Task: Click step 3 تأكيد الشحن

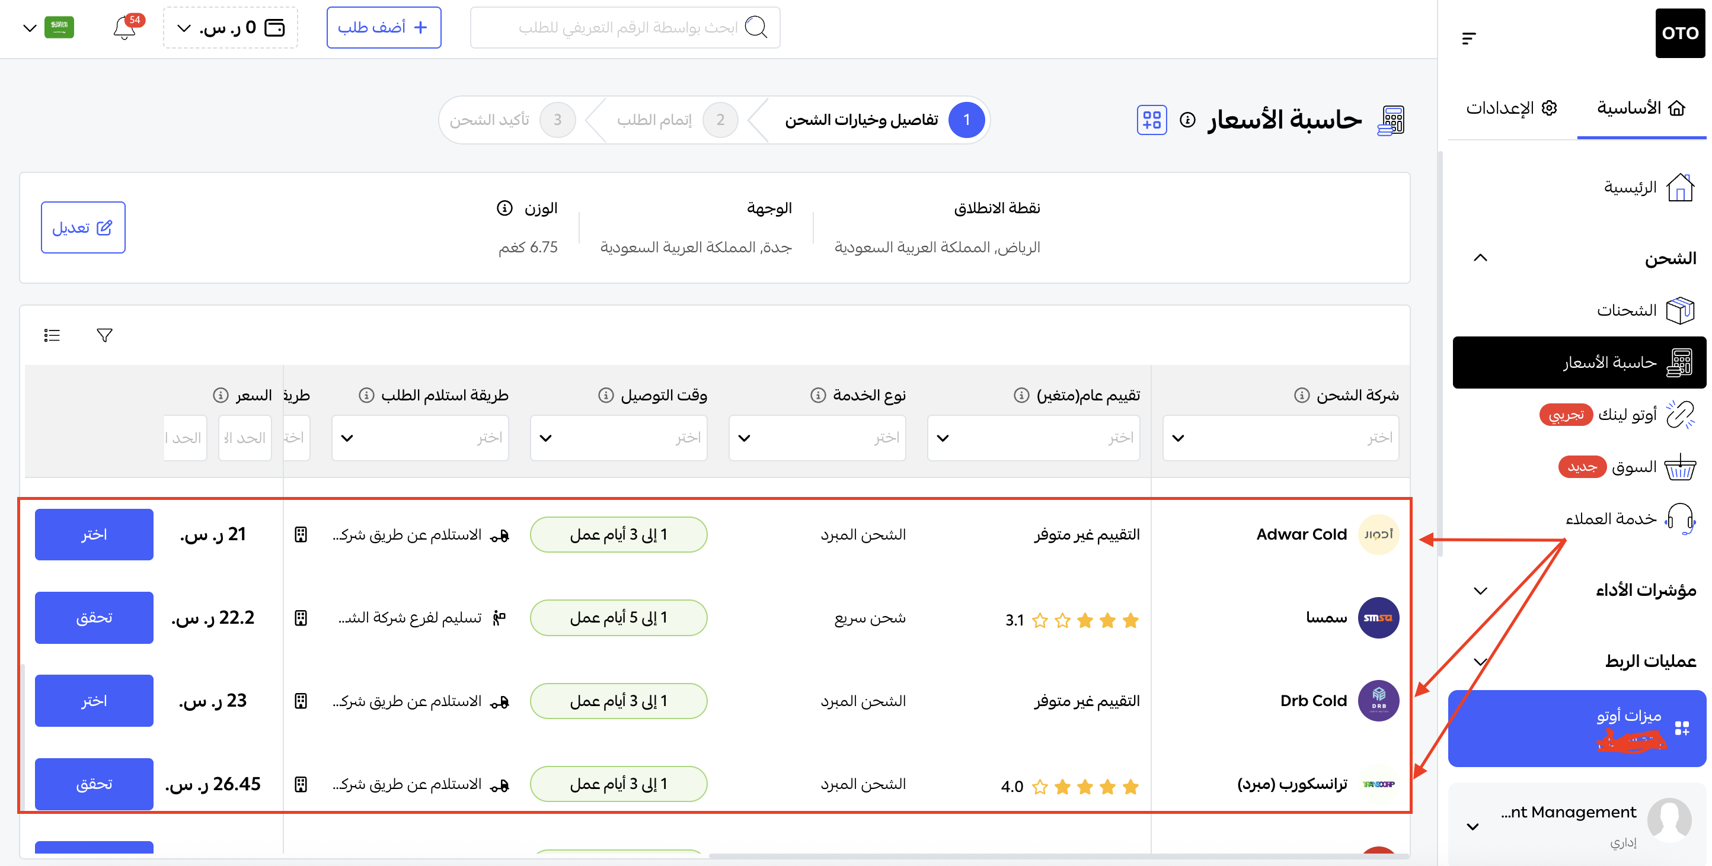Action: coord(512,120)
